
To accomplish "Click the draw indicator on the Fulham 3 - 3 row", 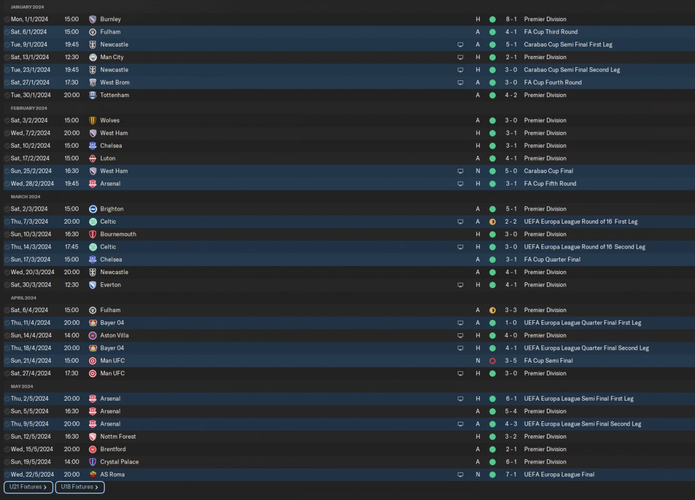I will tap(492, 310).
